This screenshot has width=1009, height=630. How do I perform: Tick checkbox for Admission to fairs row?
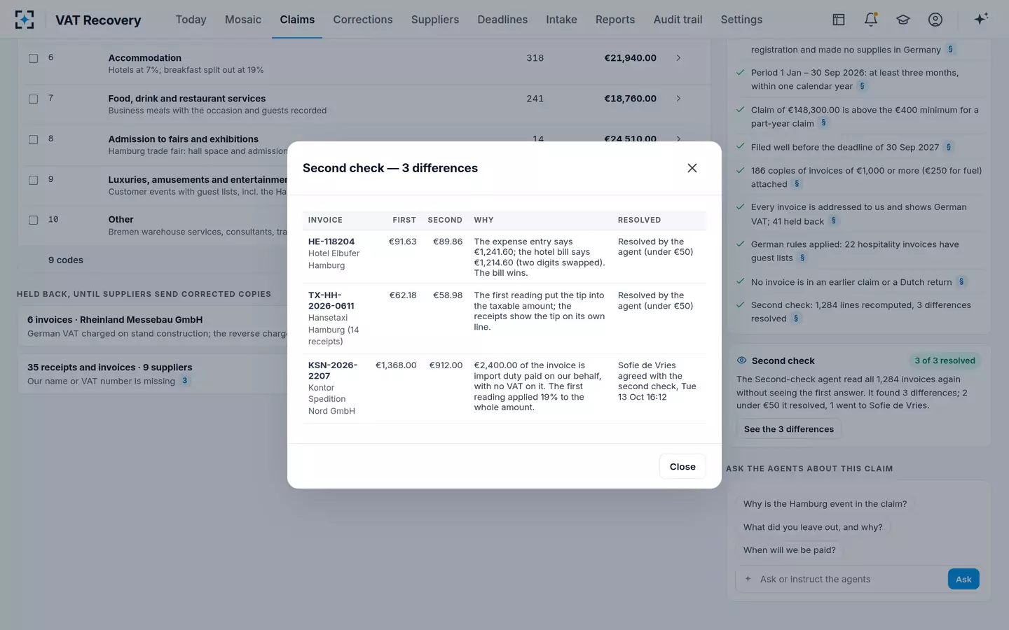click(x=33, y=139)
